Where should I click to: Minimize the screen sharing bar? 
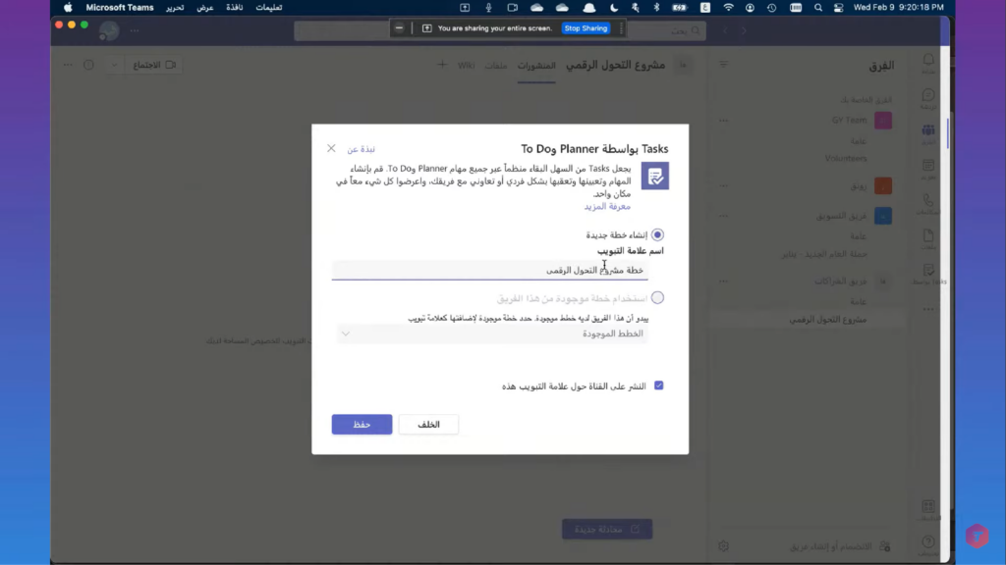click(399, 28)
